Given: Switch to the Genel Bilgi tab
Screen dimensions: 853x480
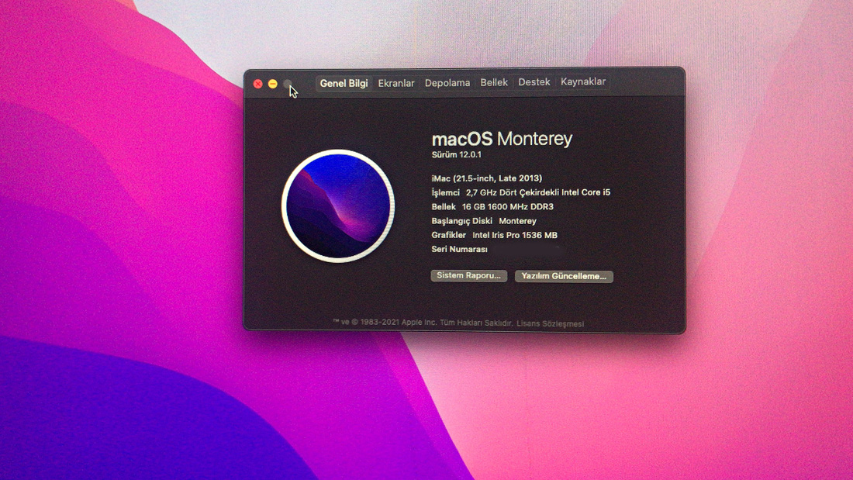Looking at the screenshot, I should 344,83.
